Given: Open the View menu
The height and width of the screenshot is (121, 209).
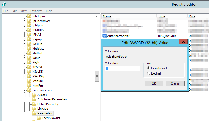Looking at the screenshot, I should (23, 11).
